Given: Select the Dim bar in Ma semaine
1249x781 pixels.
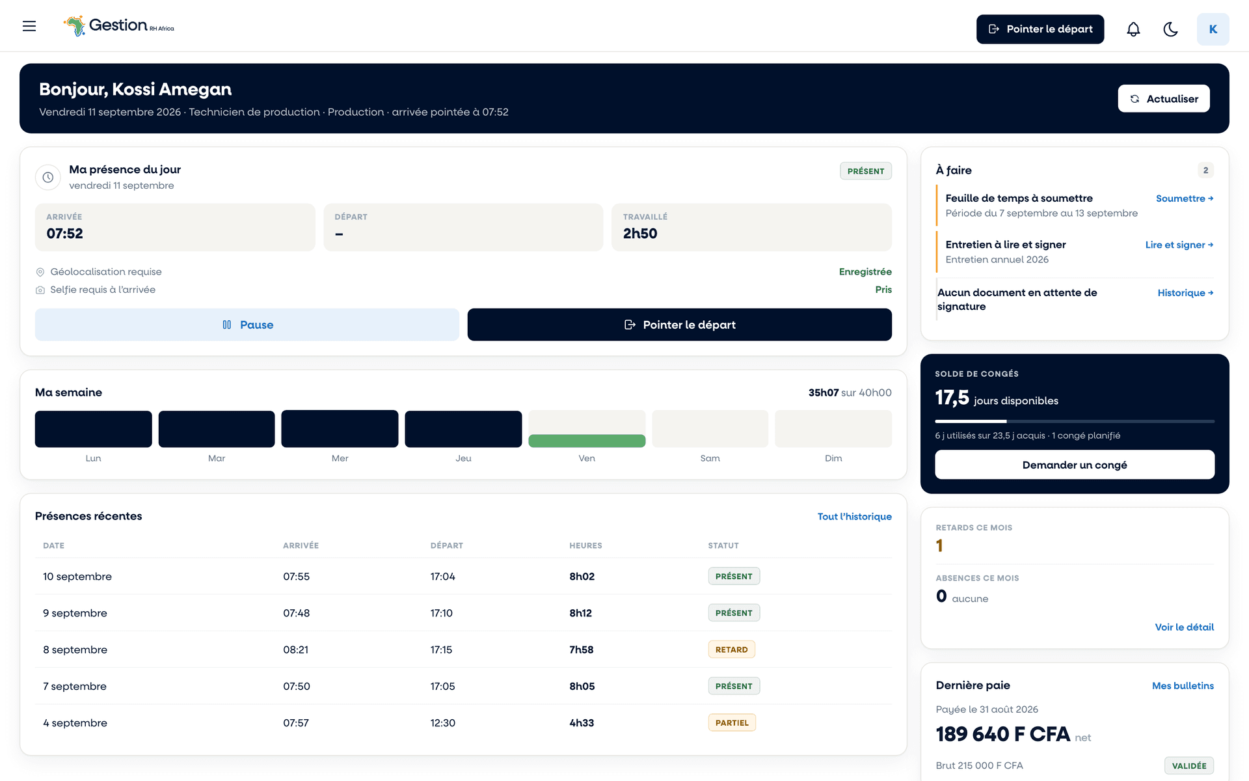Looking at the screenshot, I should 833,429.
